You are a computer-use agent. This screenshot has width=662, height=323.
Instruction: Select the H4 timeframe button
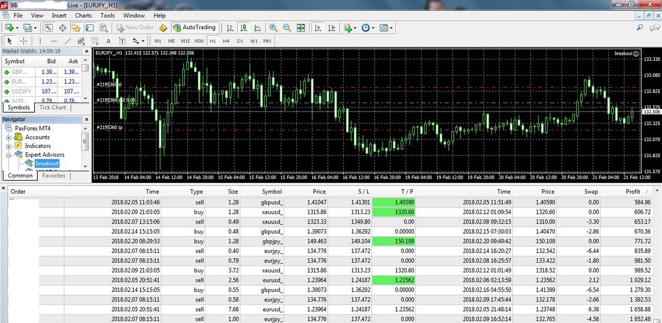pyautogui.click(x=226, y=41)
